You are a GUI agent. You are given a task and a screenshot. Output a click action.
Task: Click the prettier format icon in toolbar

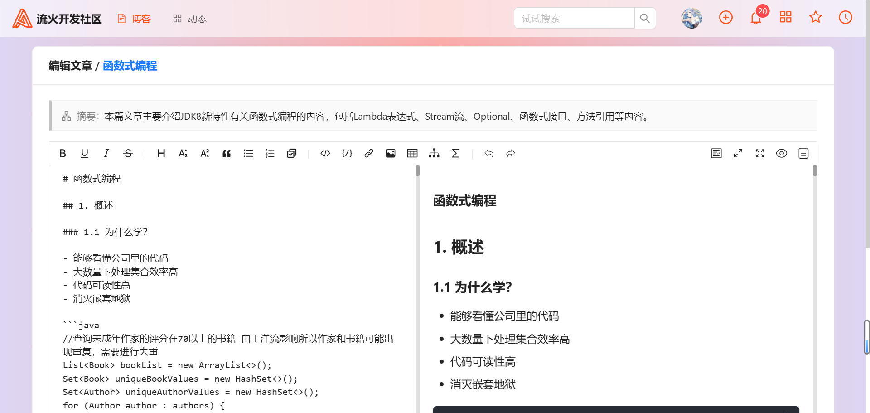click(x=716, y=153)
